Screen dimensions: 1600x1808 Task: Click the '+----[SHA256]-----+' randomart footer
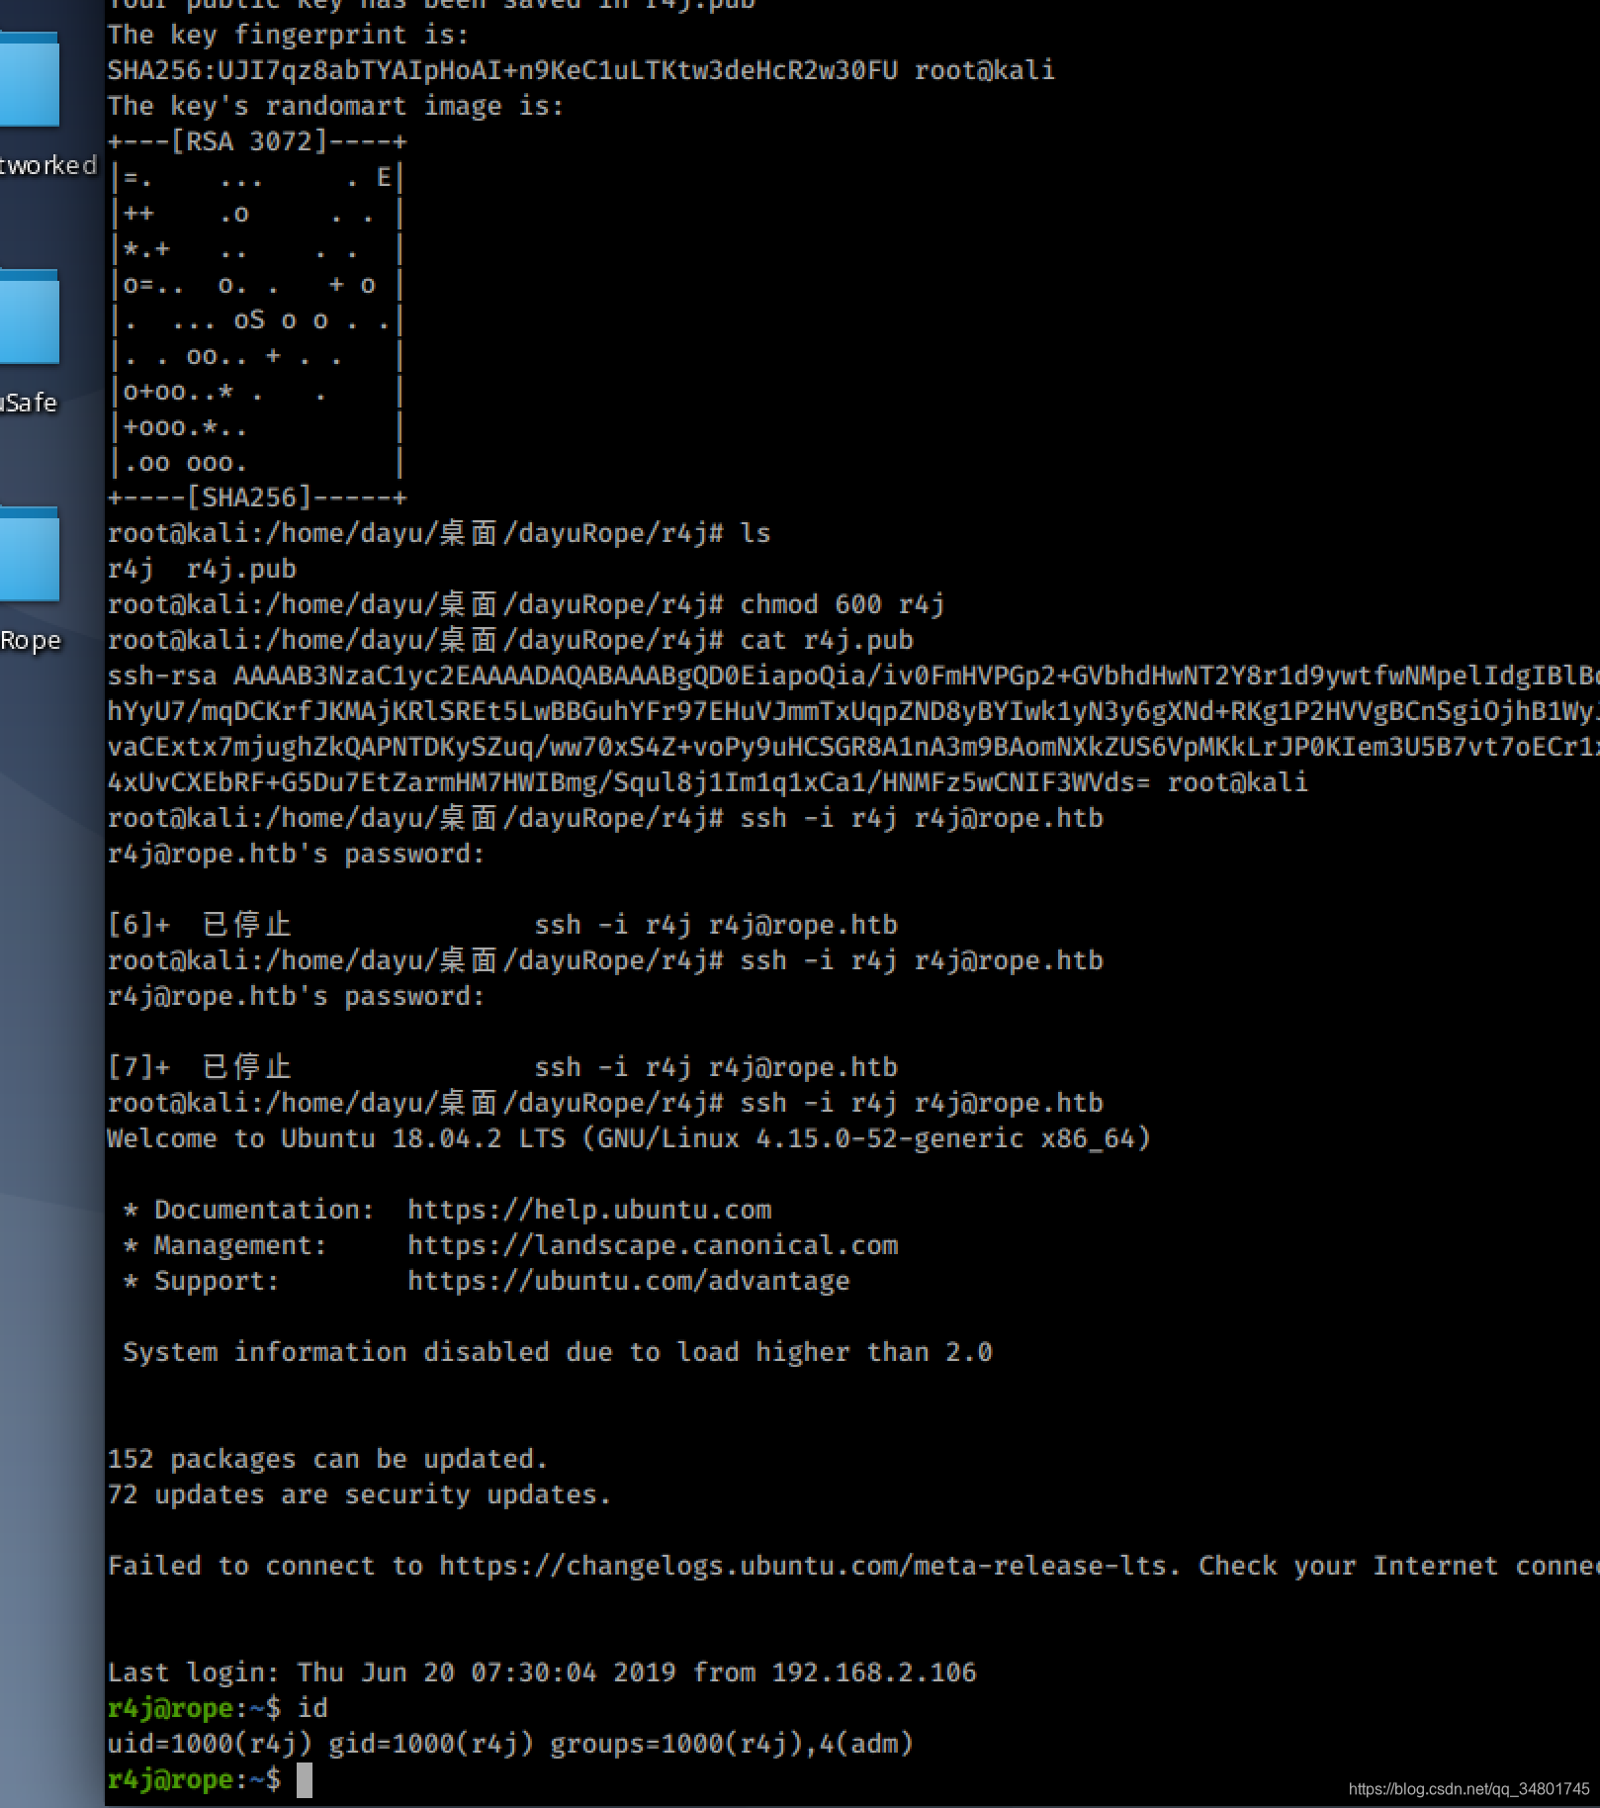[x=257, y=497]
